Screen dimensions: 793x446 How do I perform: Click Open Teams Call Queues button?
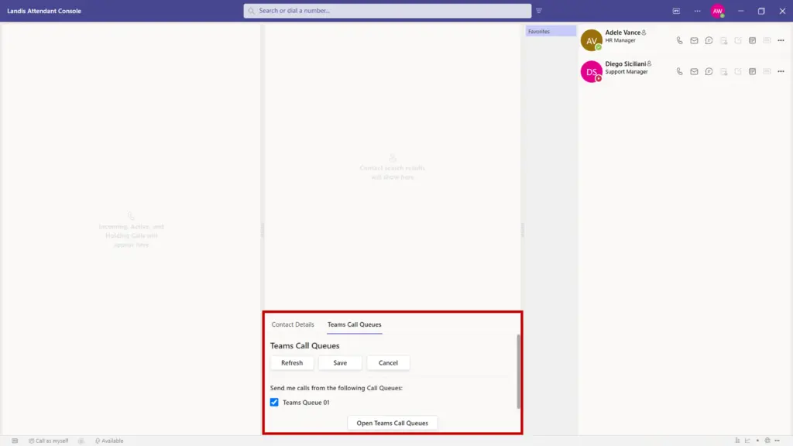coord(392,423)
